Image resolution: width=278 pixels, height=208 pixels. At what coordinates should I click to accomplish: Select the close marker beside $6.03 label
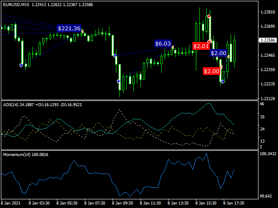172,47
